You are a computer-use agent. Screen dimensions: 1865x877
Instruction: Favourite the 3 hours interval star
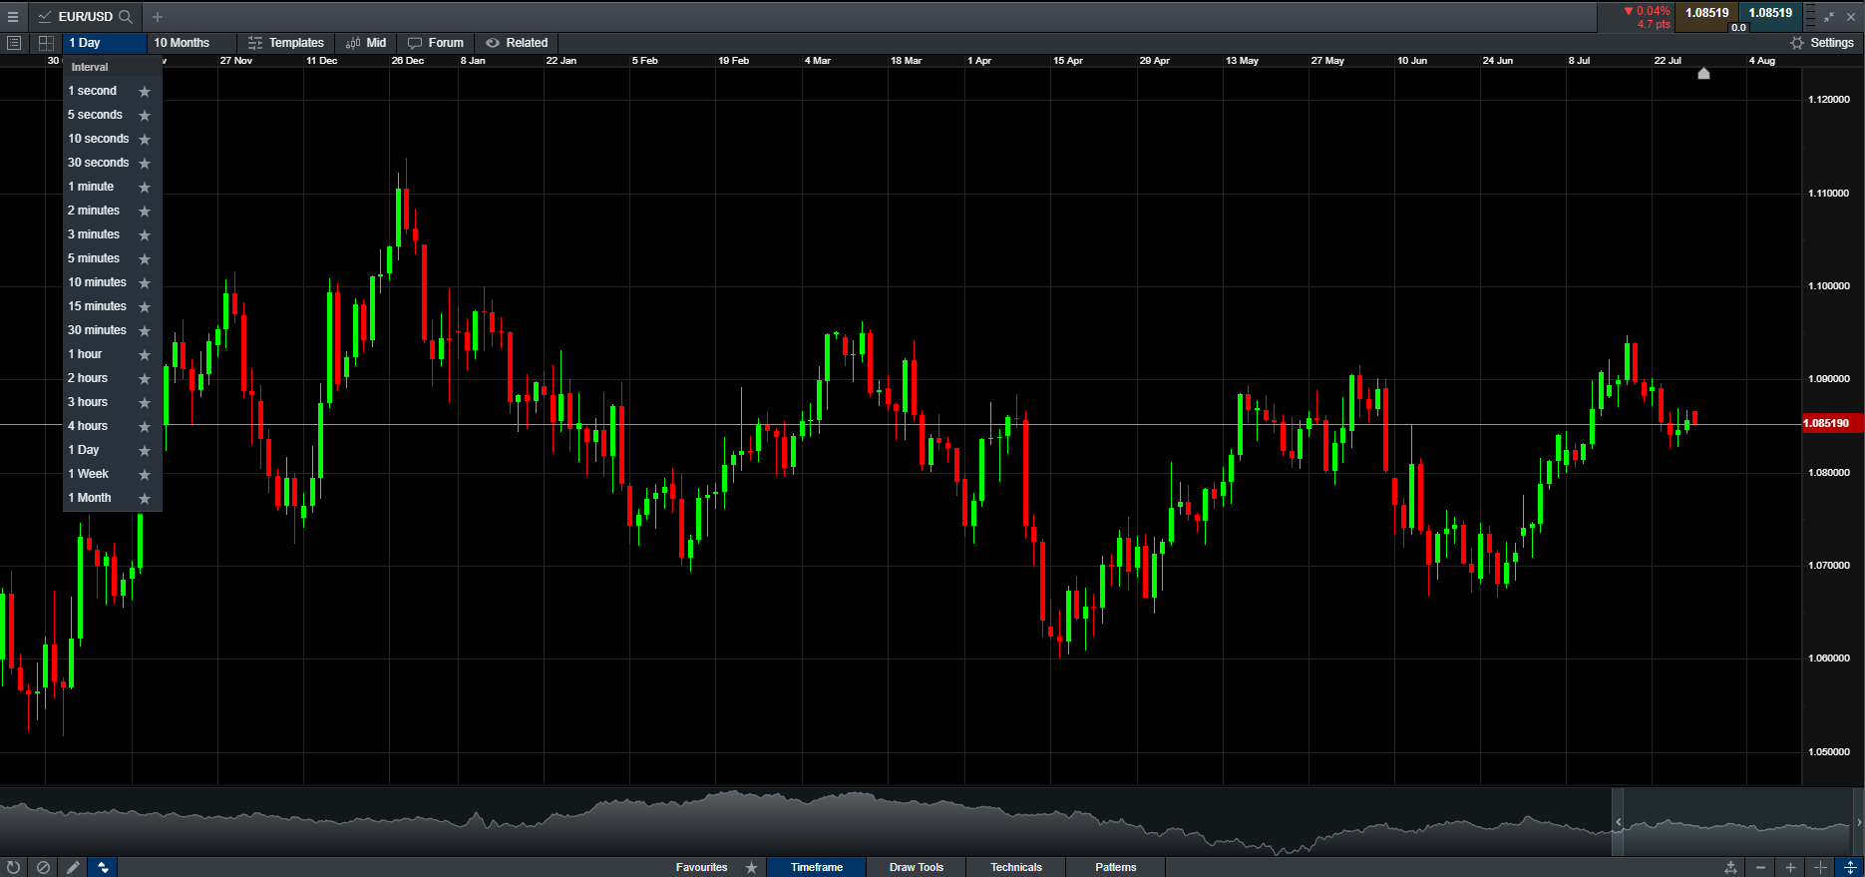145,403
